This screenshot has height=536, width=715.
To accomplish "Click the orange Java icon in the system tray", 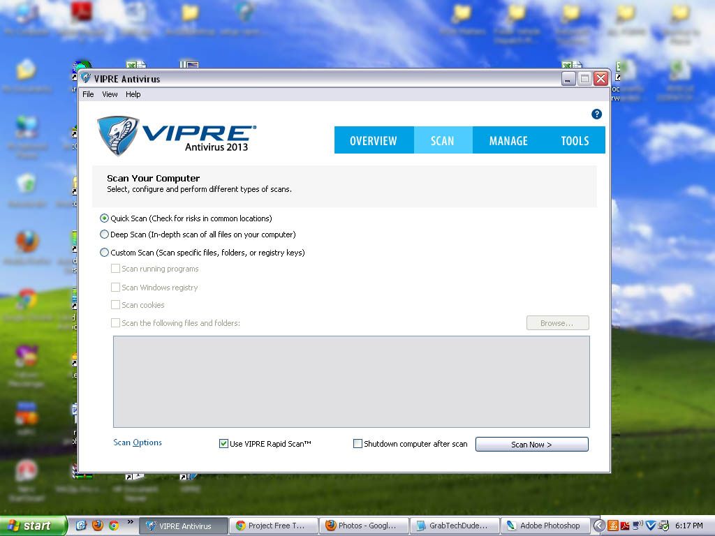I will 613,526.
